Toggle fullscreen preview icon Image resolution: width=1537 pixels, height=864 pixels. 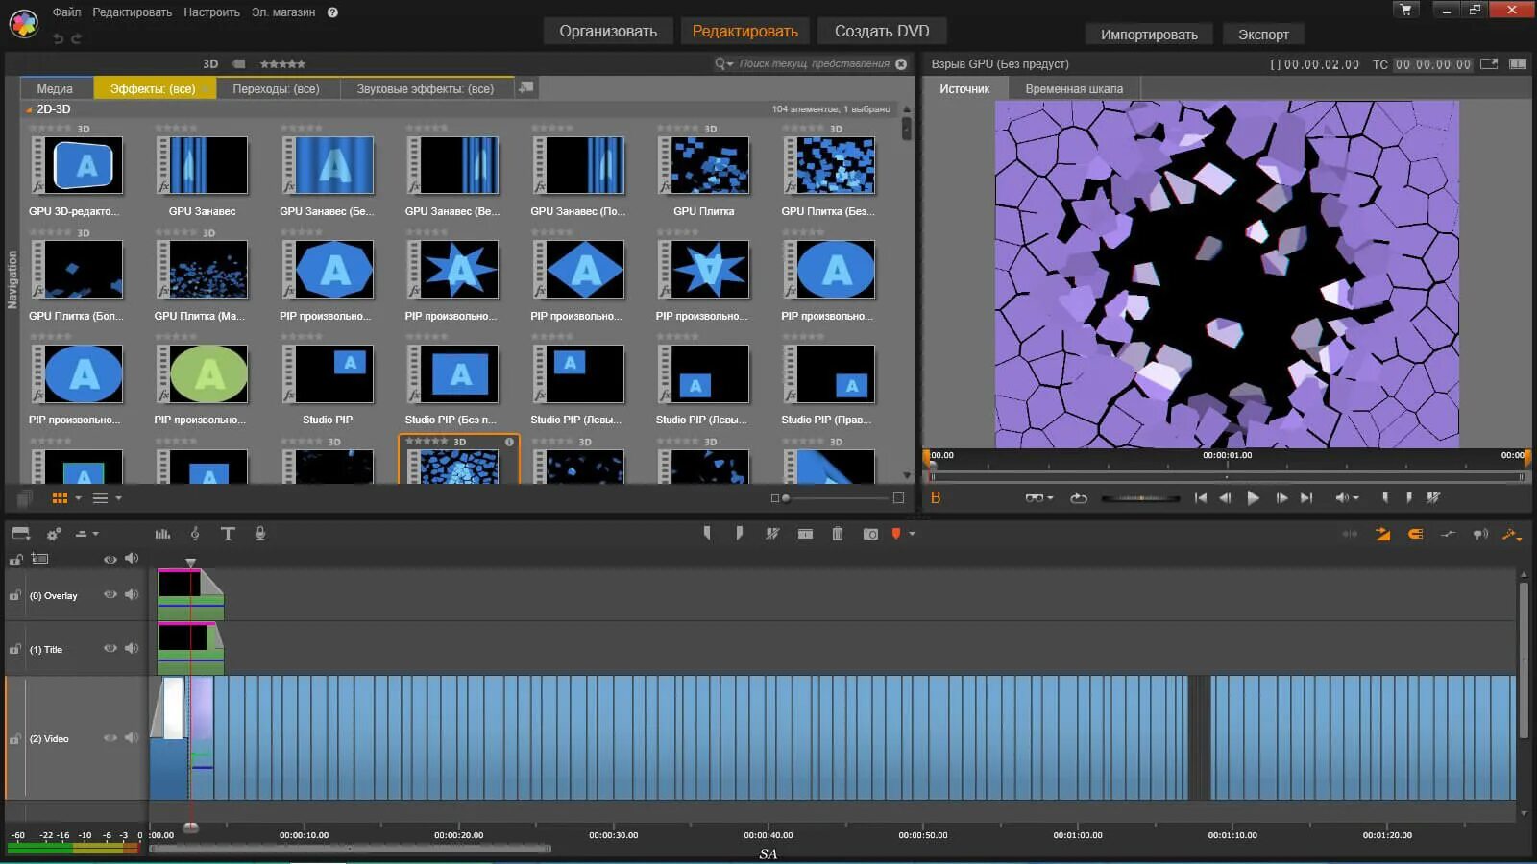tap(1489, 64)
